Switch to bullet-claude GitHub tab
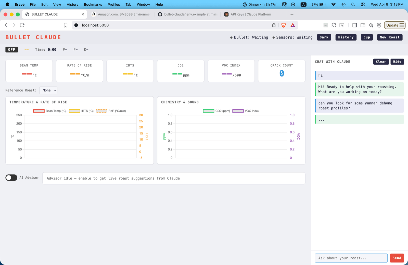Screen dimensions: 408x265 pos(187,14)
